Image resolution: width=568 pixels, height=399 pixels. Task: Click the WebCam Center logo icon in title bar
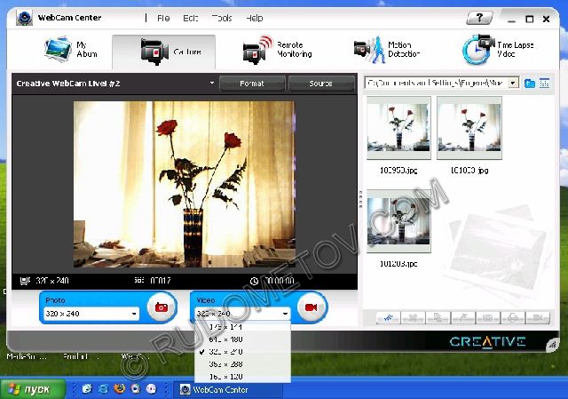point(24,18)
